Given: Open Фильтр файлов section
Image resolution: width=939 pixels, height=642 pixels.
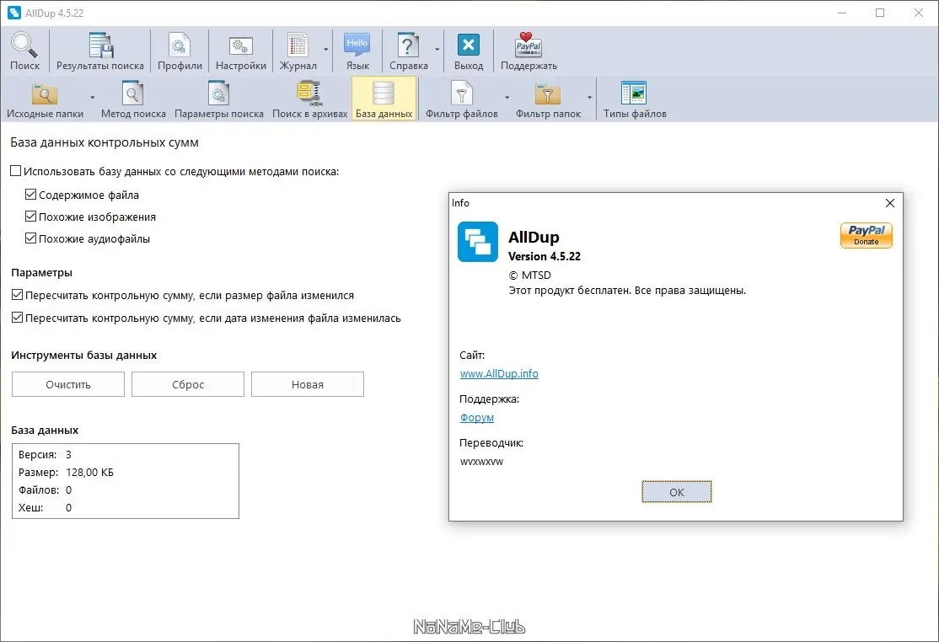Looking at the screenshot, I should click(x=462, y=99).
